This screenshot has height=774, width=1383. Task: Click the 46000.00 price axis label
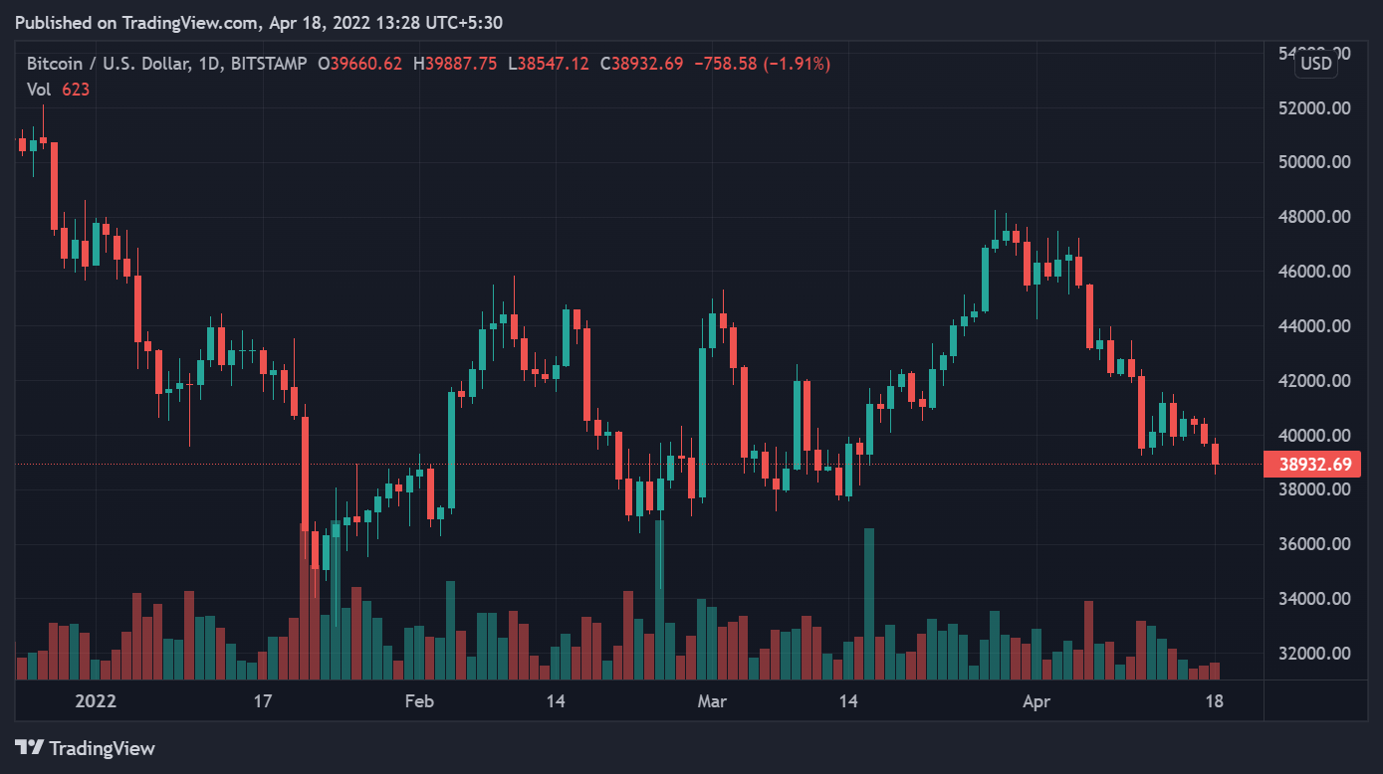(x=1314, y=271)
